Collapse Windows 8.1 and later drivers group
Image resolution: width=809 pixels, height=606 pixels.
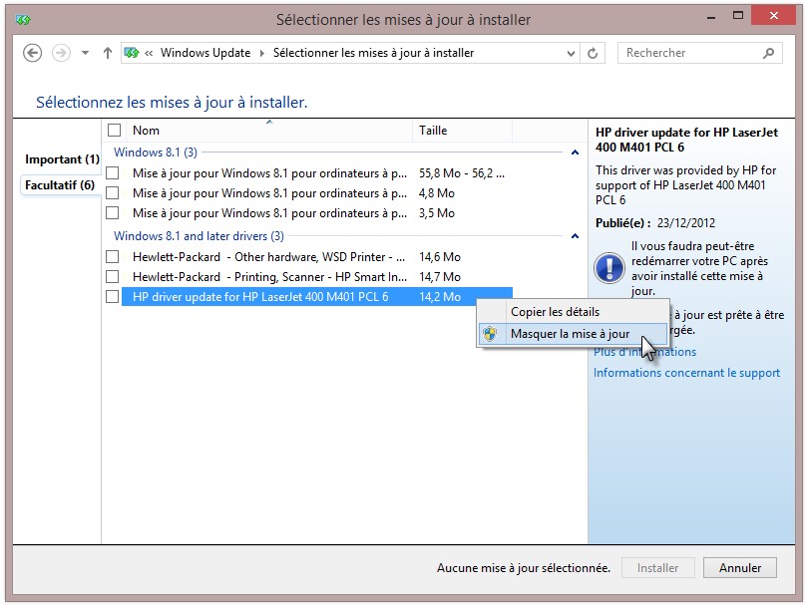coord(575,236)
